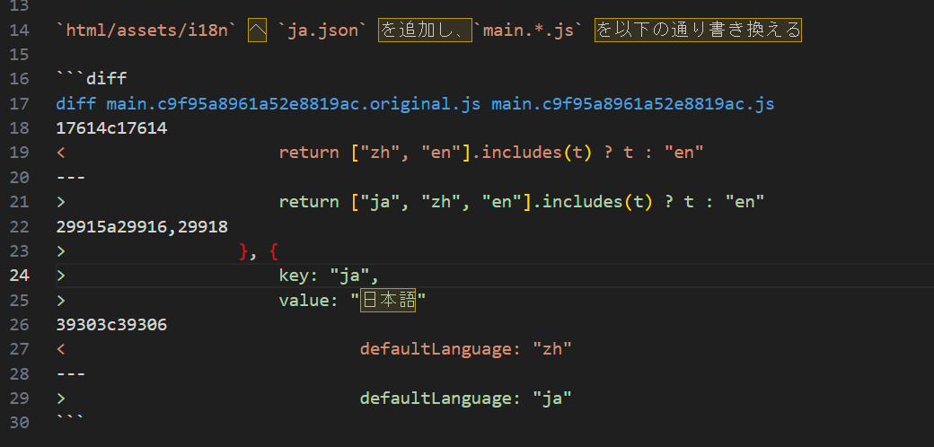Click the word diff at start of line 17
934x447 pixels.
75,104
